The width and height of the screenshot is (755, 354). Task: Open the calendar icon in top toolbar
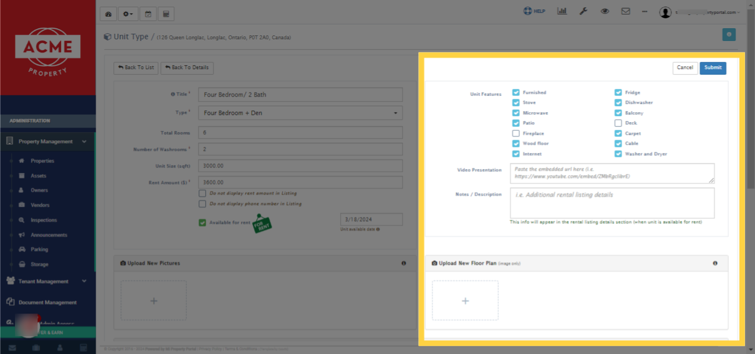(x=148, y=14)
